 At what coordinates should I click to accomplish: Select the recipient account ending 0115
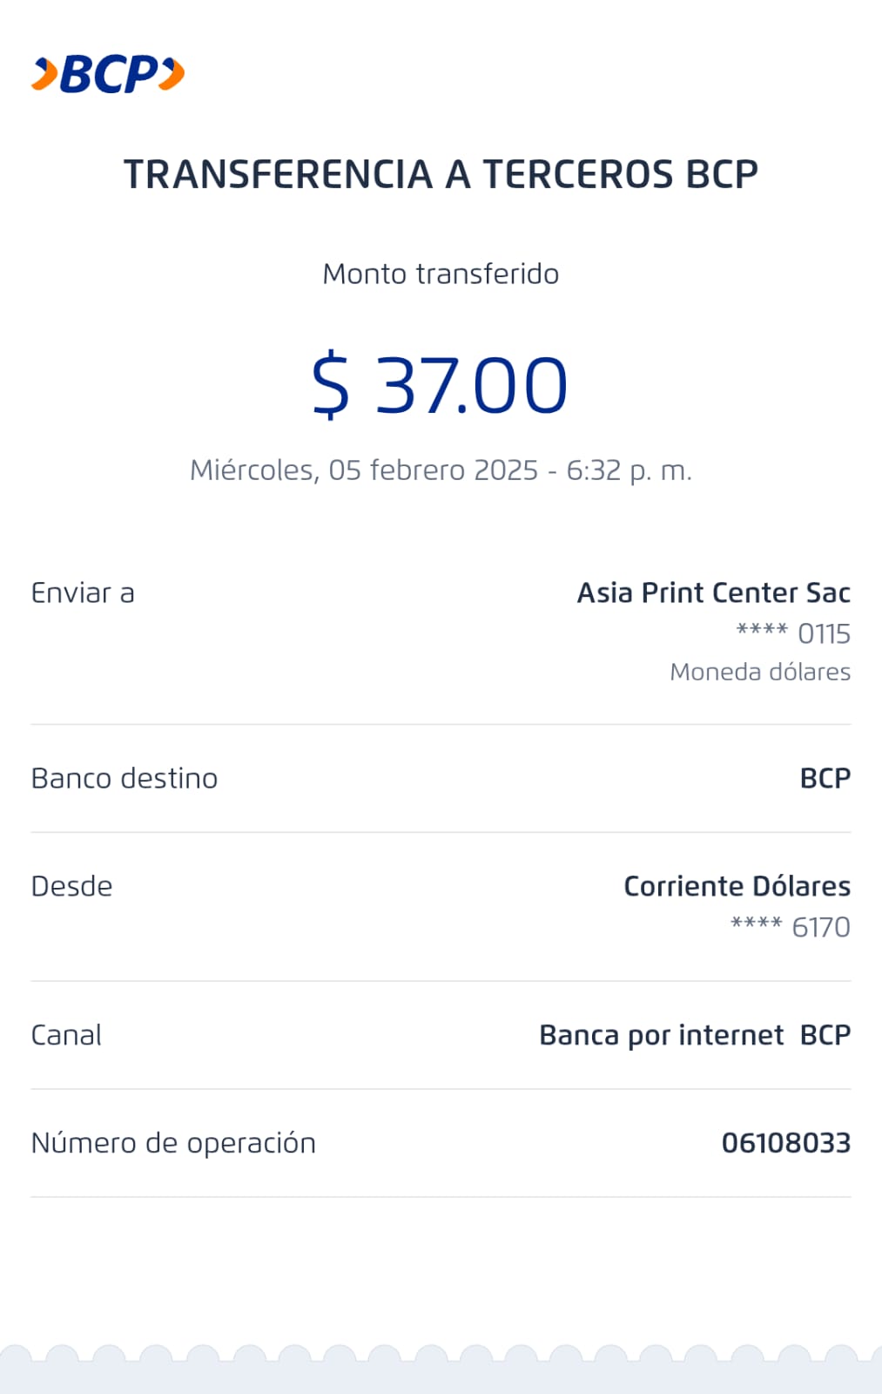[793, 633]
